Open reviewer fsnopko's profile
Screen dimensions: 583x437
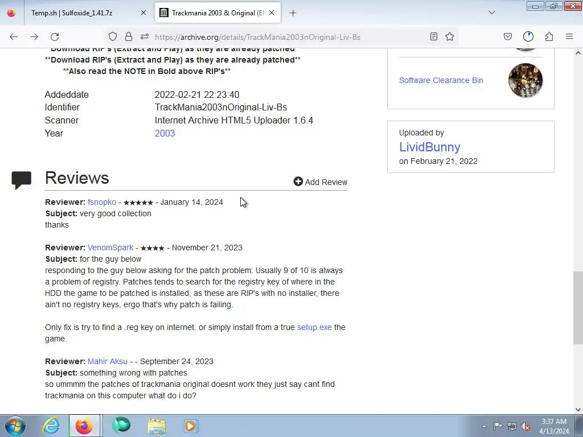click(102, 202)
